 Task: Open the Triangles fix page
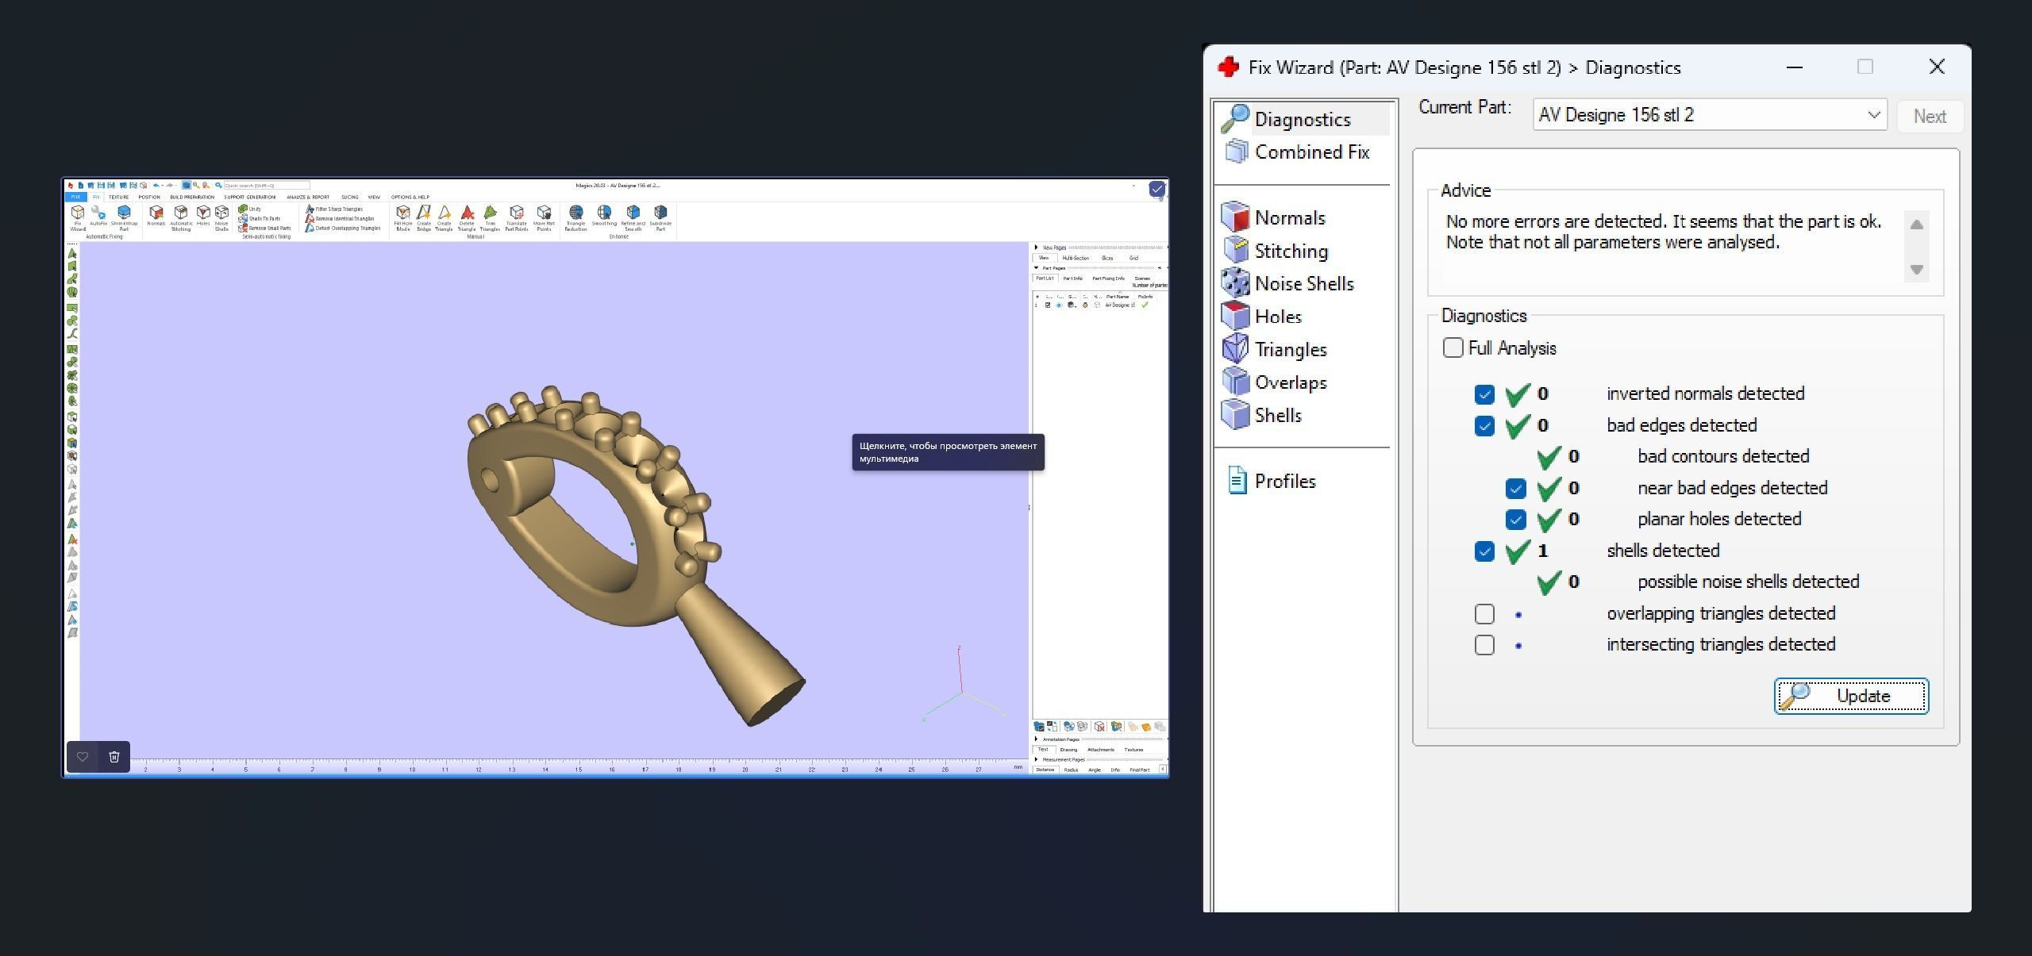(1290, 350)
